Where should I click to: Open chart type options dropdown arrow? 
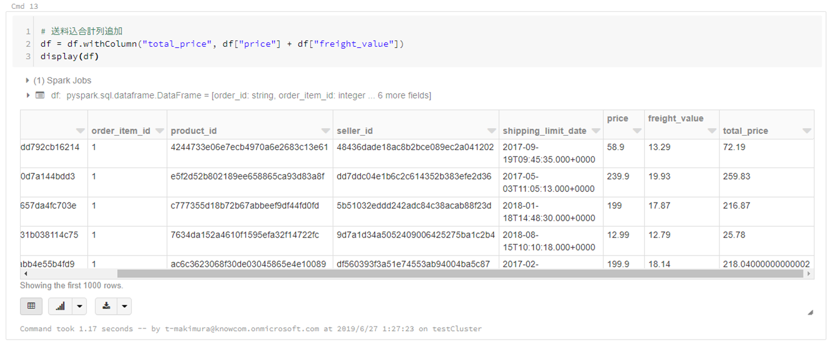(79, 306)
